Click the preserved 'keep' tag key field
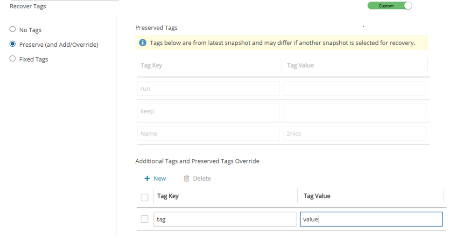 point(208,111)
